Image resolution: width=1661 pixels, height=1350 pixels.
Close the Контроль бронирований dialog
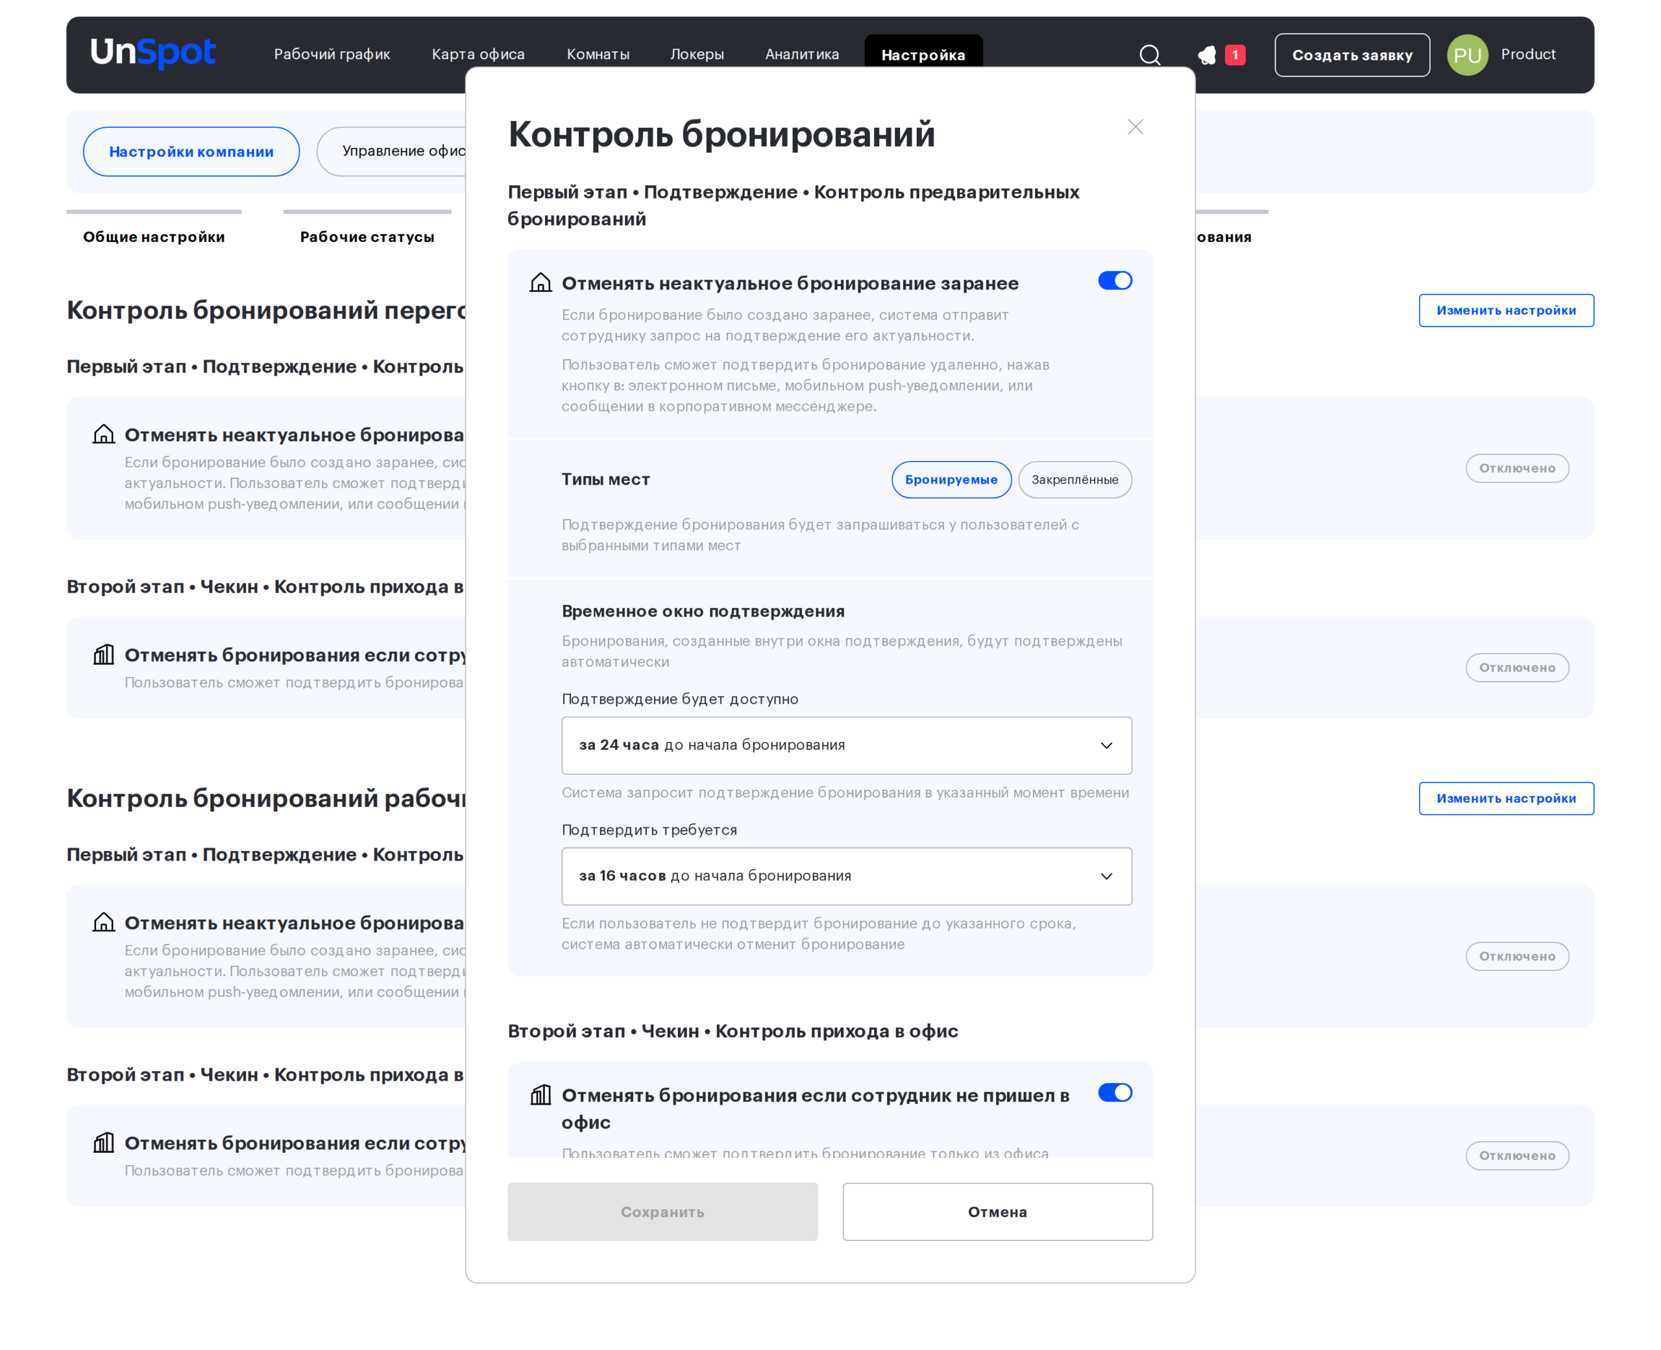1135,127
